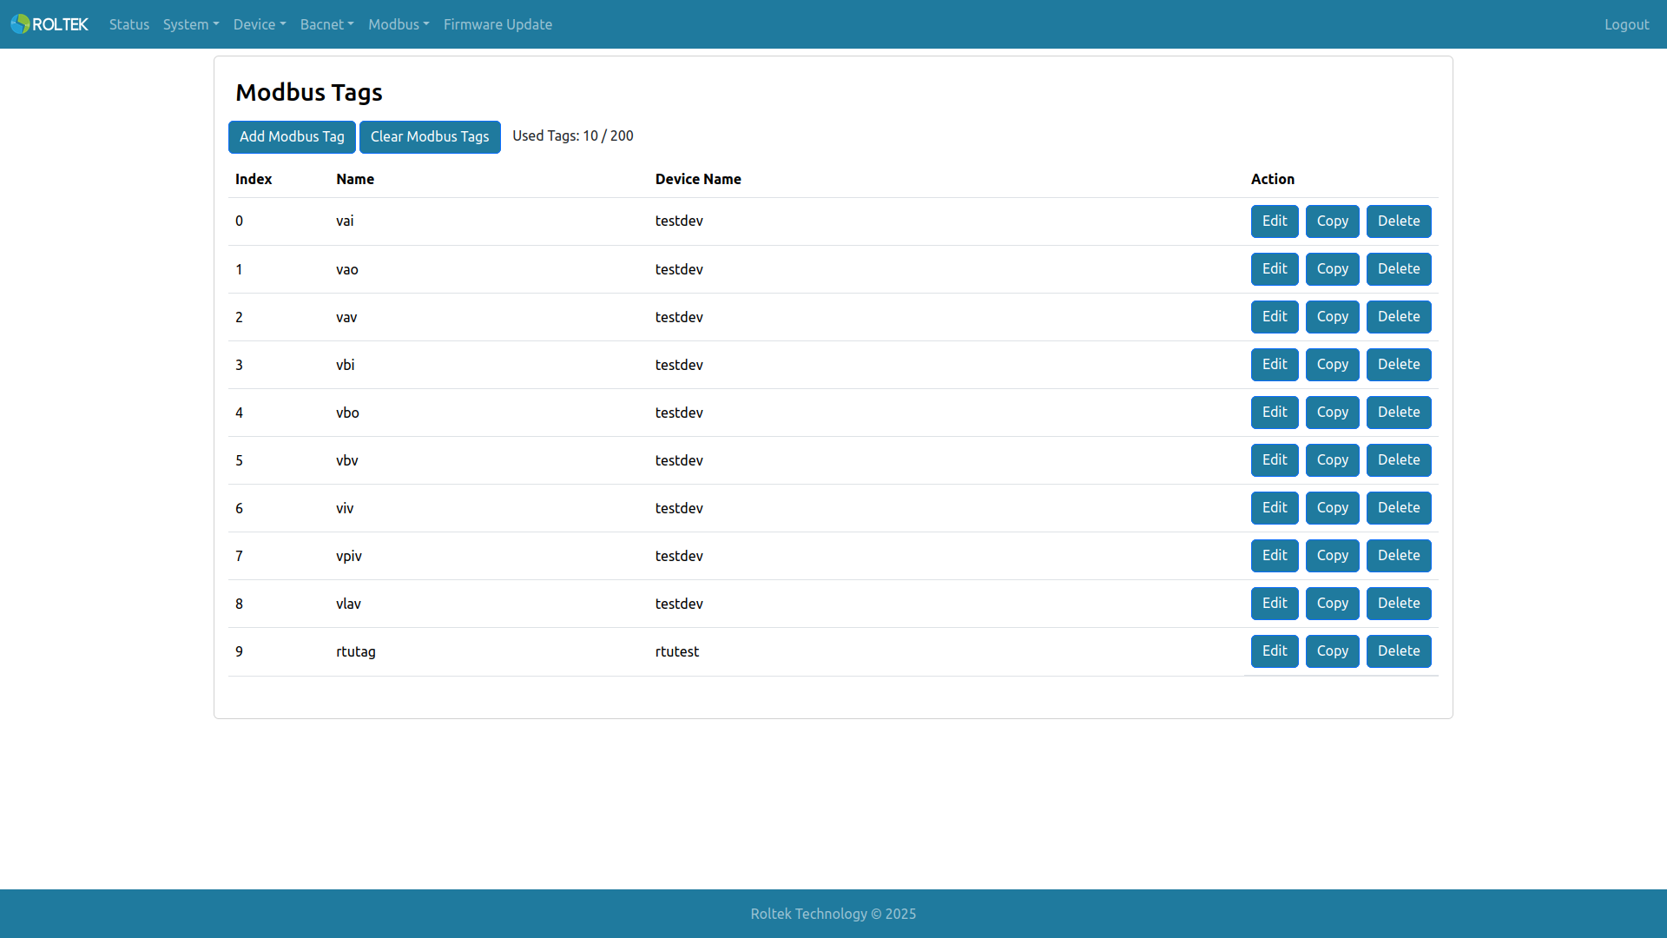This screenshot has width=1667, height=938.
Task: Copy the vbo tag
Action: [x=1332, y=412]
